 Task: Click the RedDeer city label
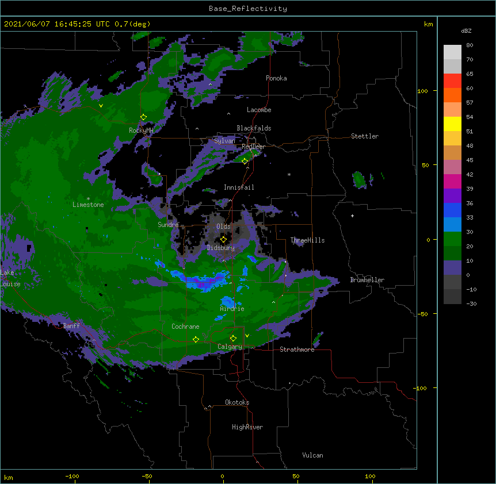pos(253,147)
